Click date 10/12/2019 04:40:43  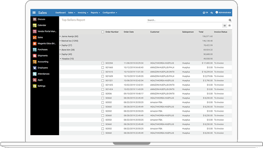(x=134, y=67)
